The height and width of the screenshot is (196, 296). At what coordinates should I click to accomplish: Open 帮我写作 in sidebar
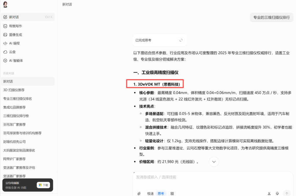point(15,26)
